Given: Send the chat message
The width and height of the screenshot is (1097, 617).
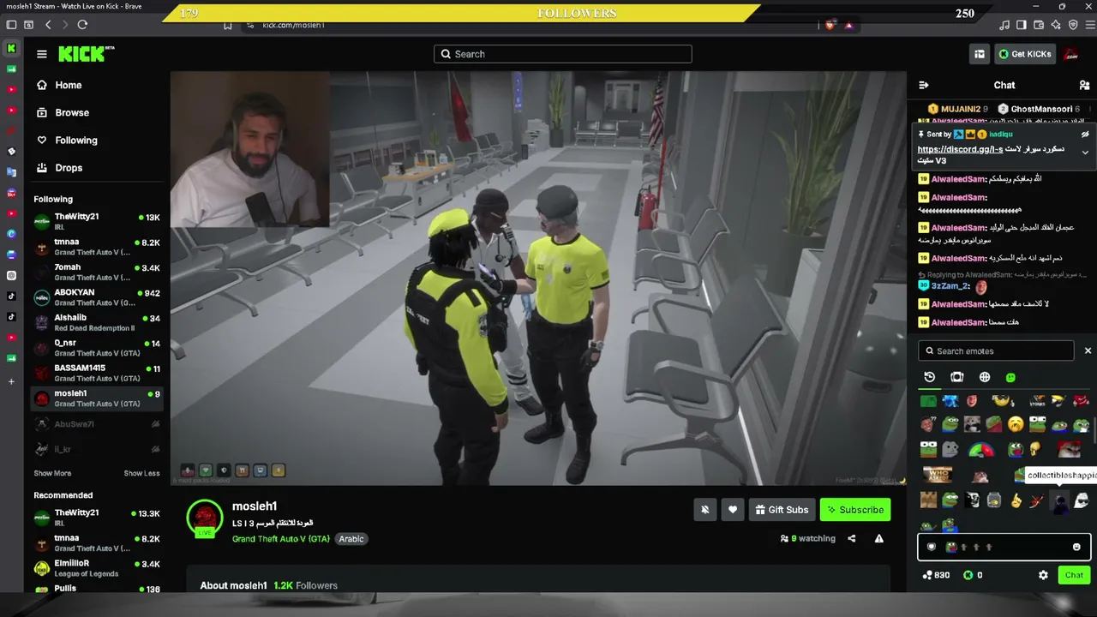Looking at the screenshot, I should click(x=1075, y=575).
